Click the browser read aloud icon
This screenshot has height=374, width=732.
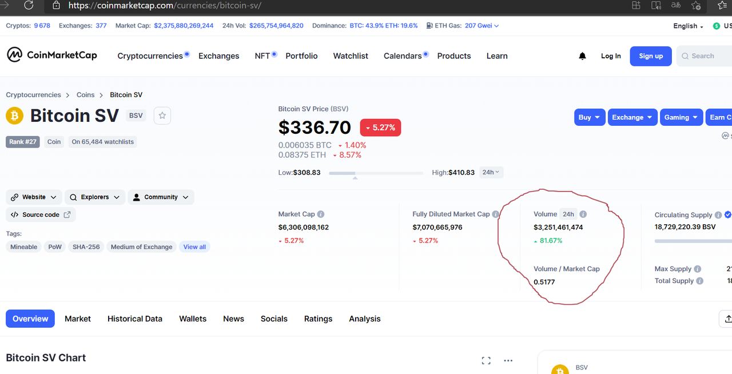click(656, 6)
